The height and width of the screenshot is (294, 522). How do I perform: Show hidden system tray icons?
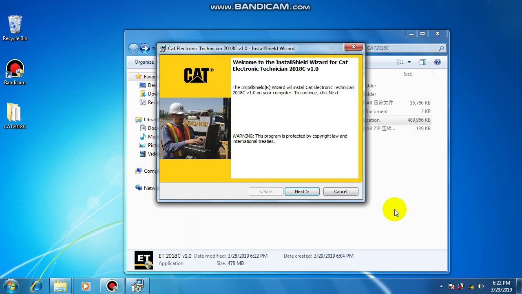[x=441, y=286]
